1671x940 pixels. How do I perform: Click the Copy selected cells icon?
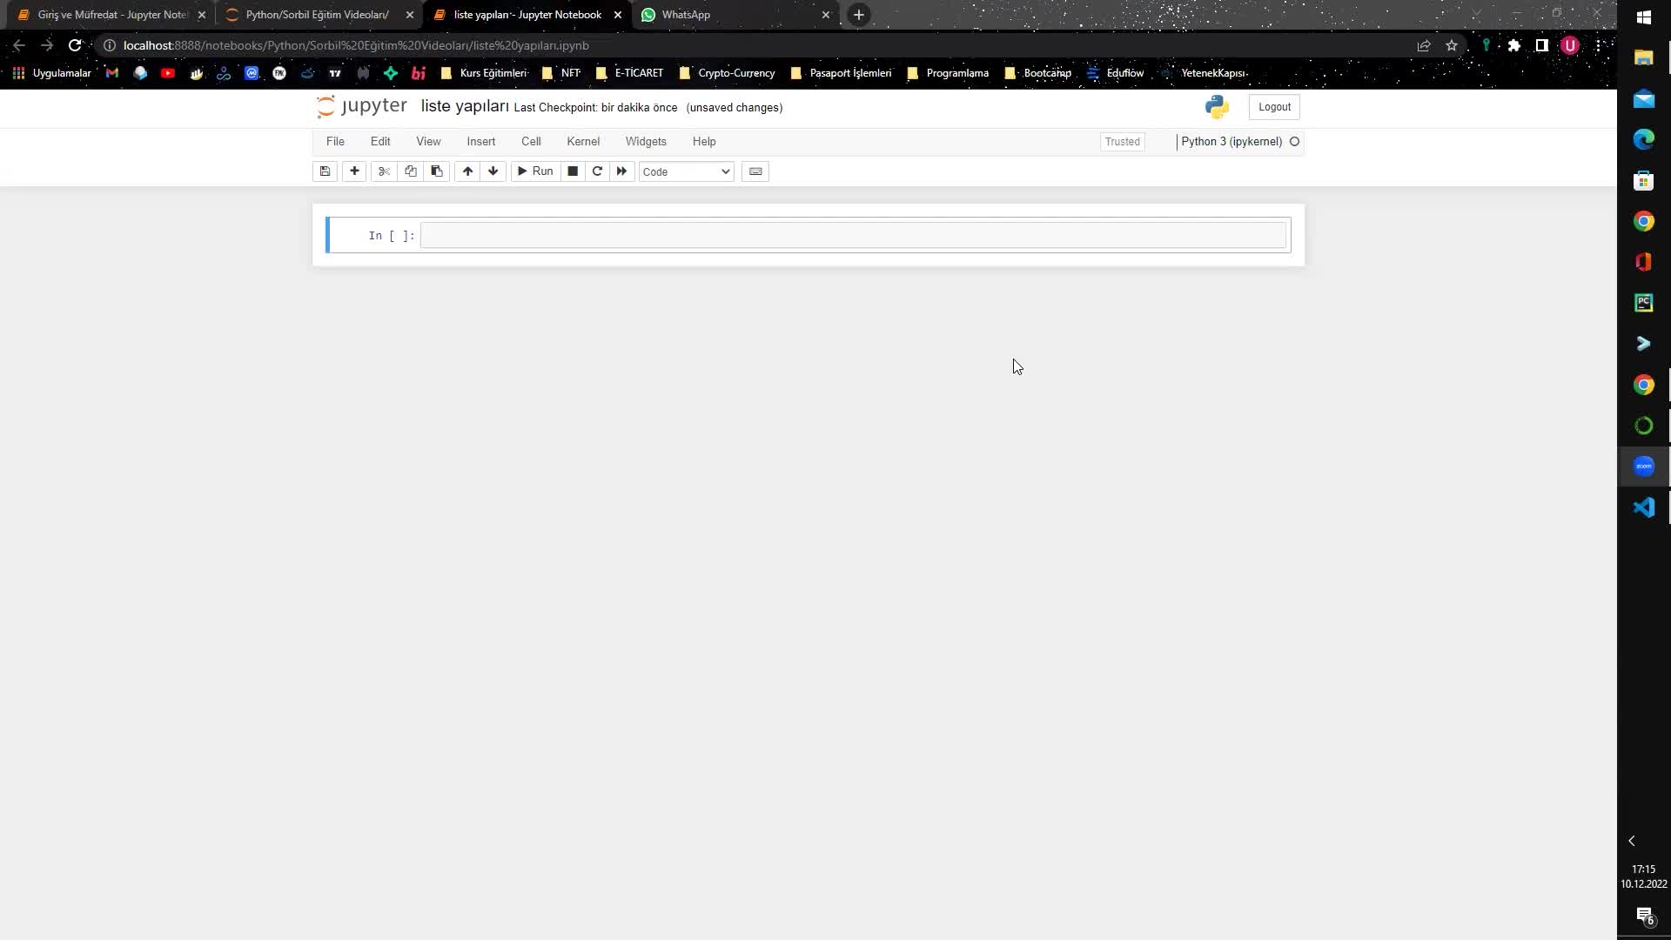click(x=410, y=171)
